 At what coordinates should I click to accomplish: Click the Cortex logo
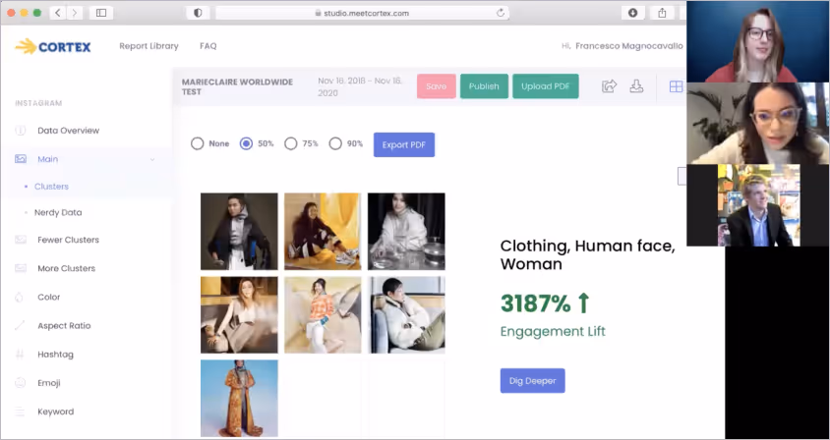(x=53, y=46)
